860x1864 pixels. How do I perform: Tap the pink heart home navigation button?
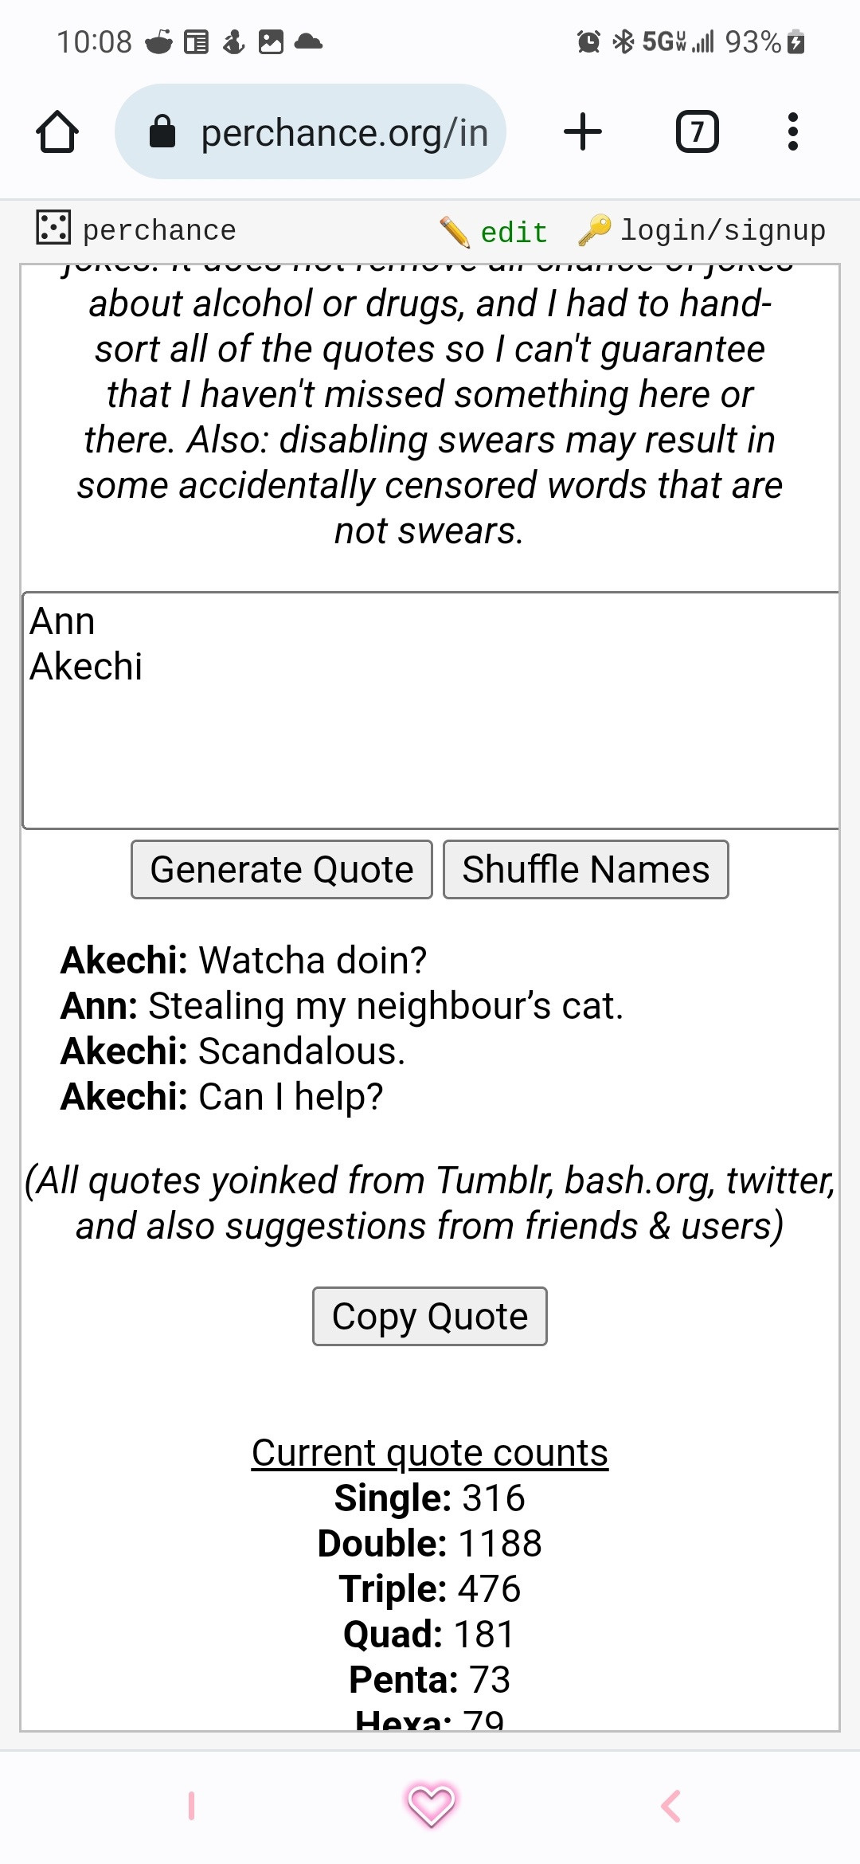[x=431, y=1805]
